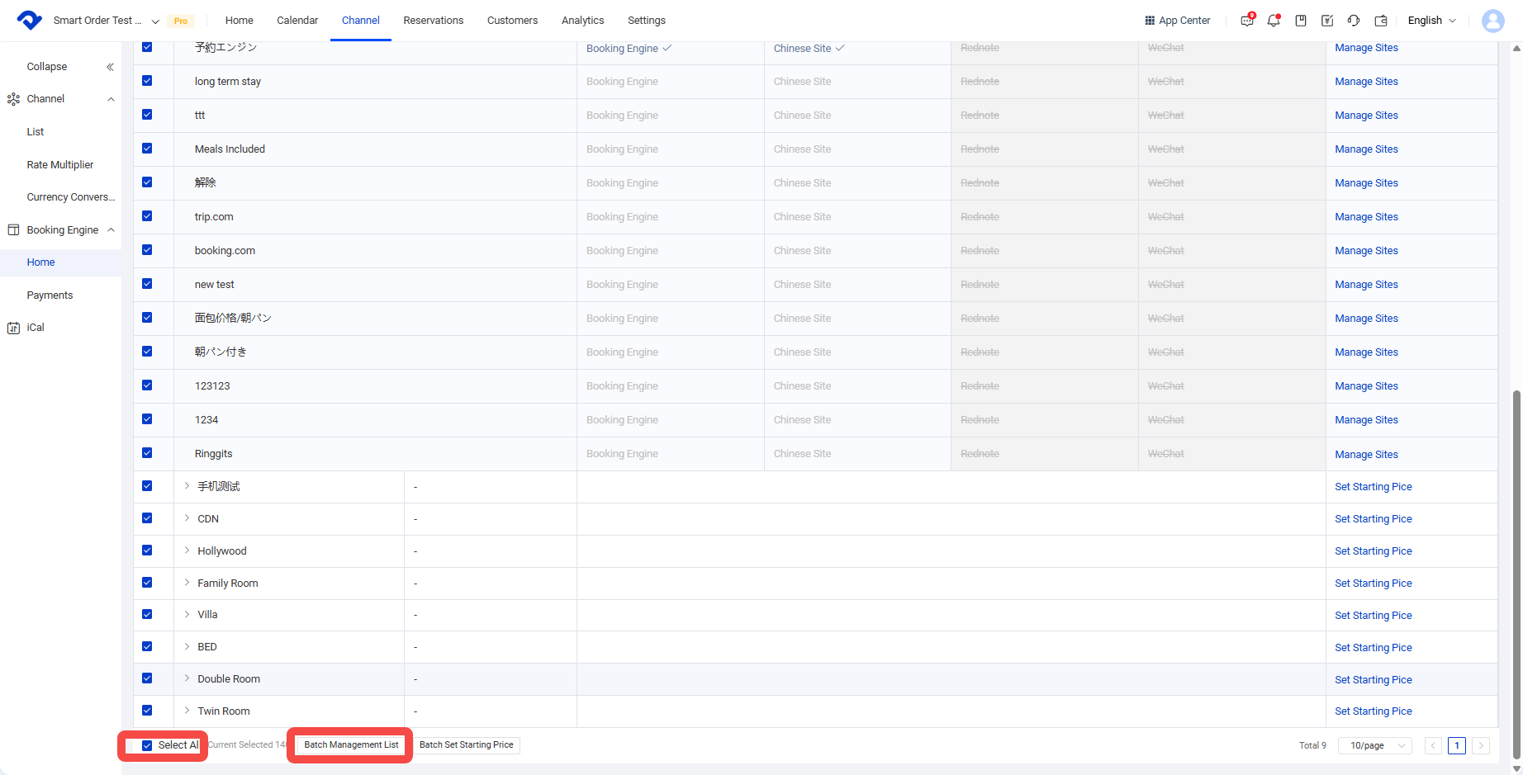Uncheck the 'Ringgits' row checkbox
Viewport: 1523px width, 775px height.
147,453
